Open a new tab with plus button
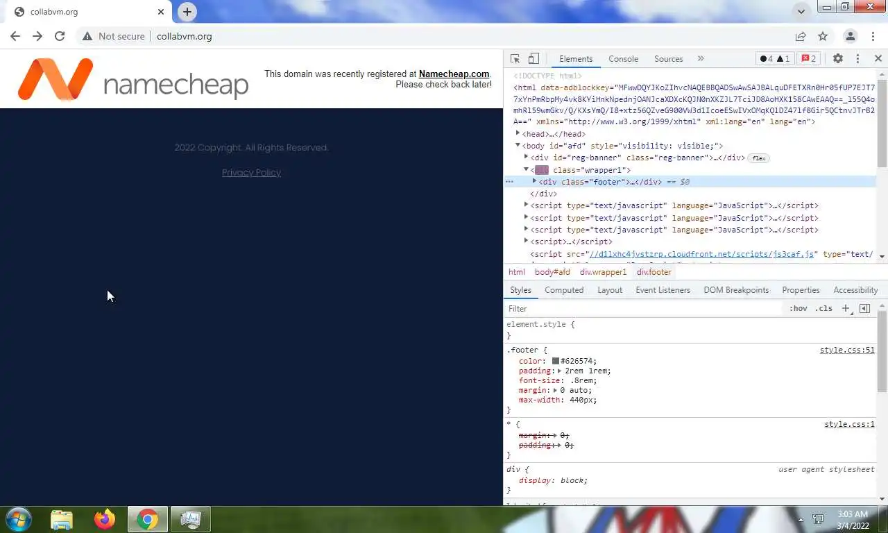Viewport: 888px width, 533px height. pyautogui.click(x=187, y=12)
